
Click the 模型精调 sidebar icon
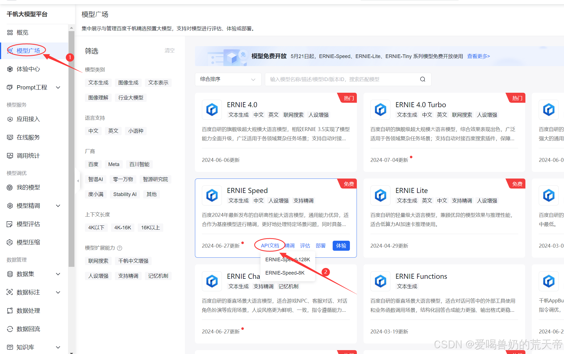(x=10, y=206)
